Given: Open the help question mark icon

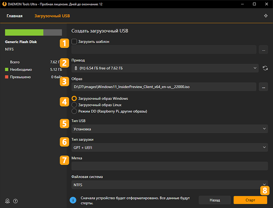Looking at the screenshot, I should click(16, 201).
